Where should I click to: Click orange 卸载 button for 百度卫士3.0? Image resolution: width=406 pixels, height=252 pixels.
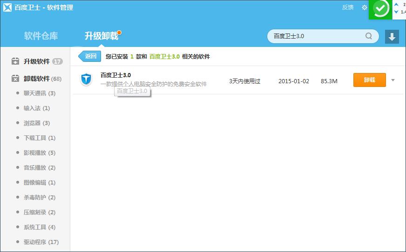370,80
